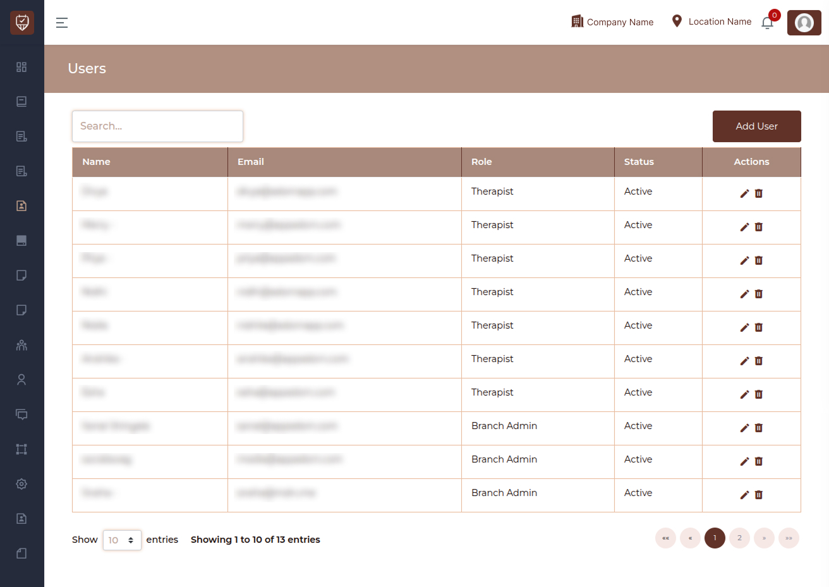Image resolution: width=829 pixels, height=587 pixels.
Task: Open the group people icon in the sidebar
Action: [x=21, y=345]
